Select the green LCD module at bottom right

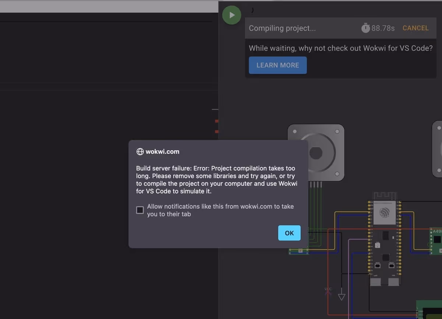[x=429, y=310]
